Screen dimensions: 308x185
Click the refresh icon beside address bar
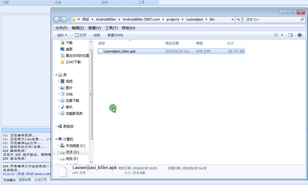click(238, 20)
